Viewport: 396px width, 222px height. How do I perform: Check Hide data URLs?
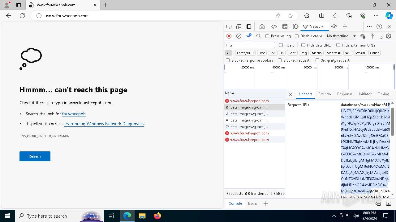coord(303,45)
